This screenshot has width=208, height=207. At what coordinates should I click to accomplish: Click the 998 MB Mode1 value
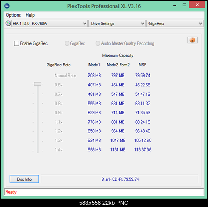(x=94, y=150)
